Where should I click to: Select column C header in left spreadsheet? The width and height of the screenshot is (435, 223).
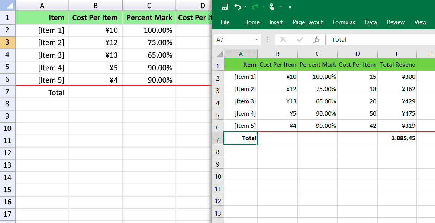click(x=149, y=6)
